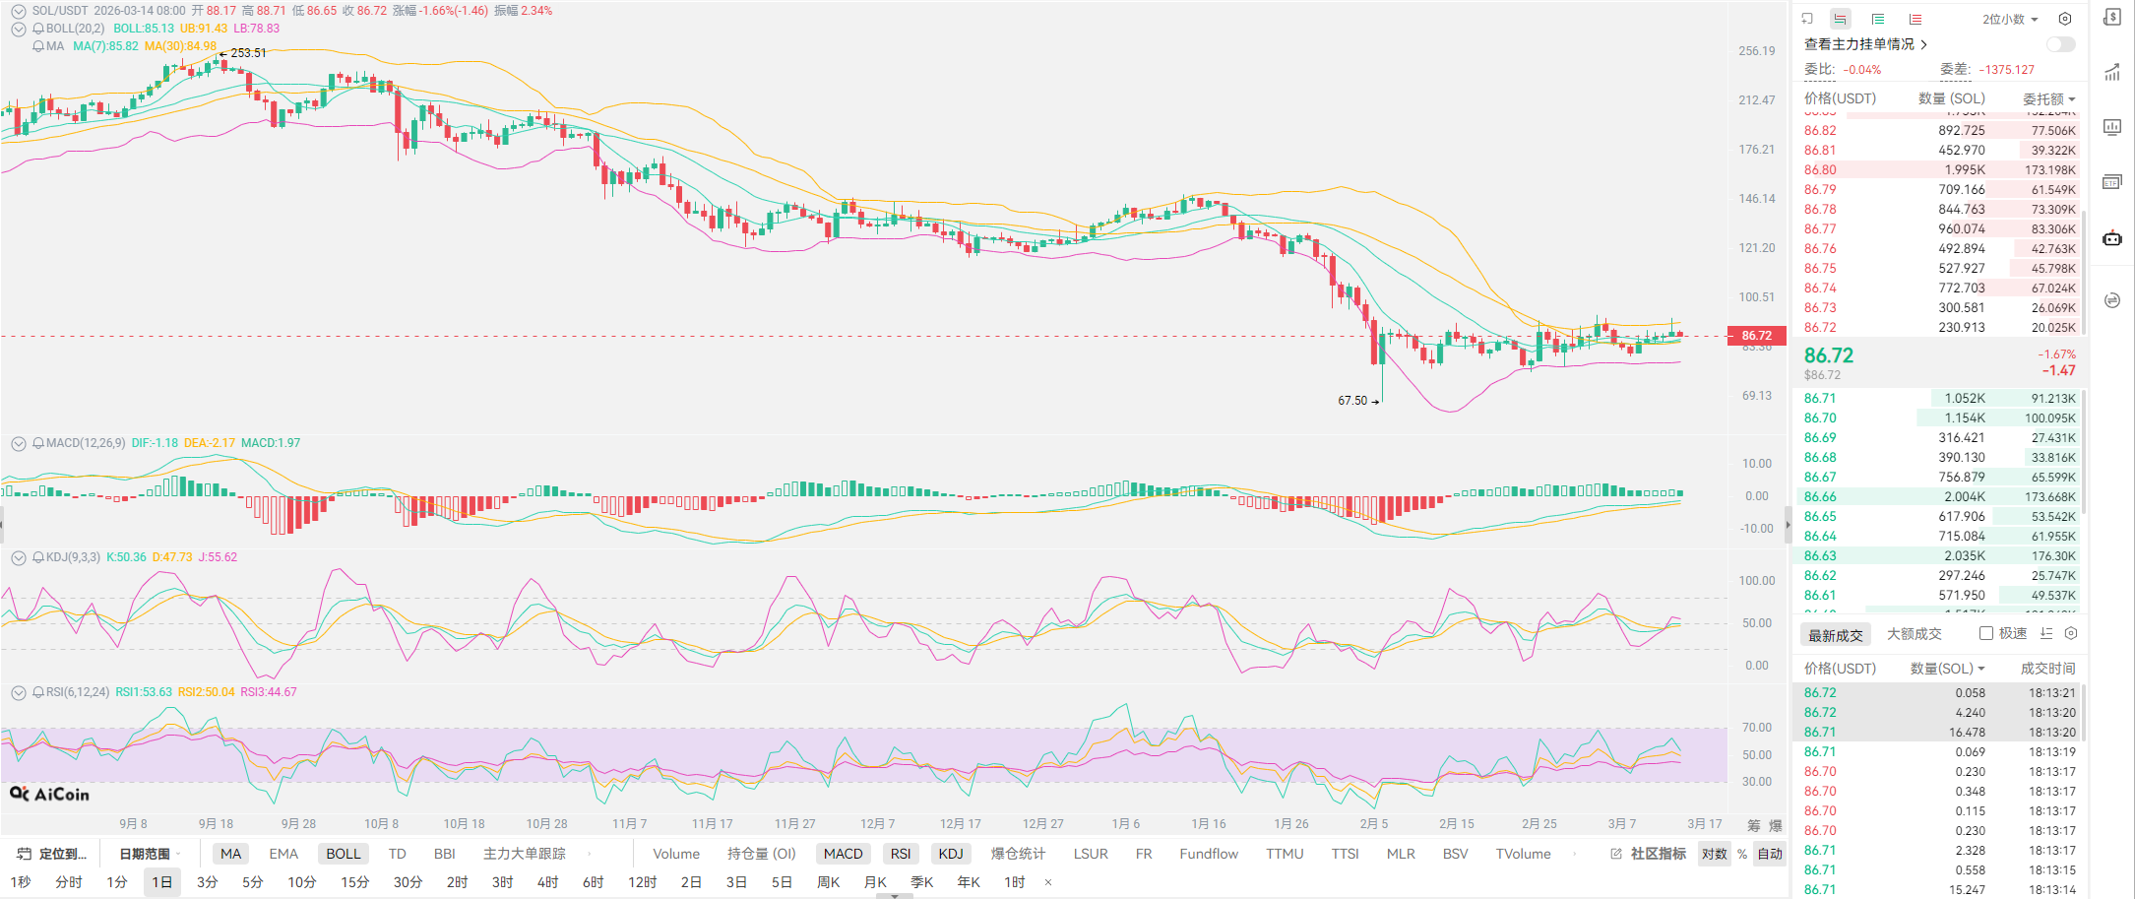
Task: Expand the 委托额 column dropdown
Action: 2049,98
